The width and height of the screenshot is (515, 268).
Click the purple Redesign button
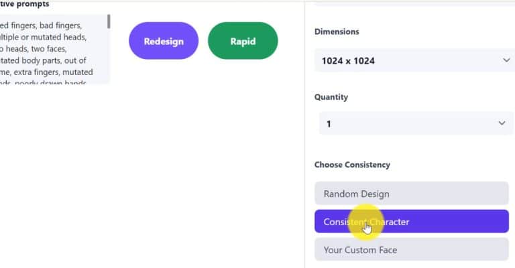coord(164,41)
